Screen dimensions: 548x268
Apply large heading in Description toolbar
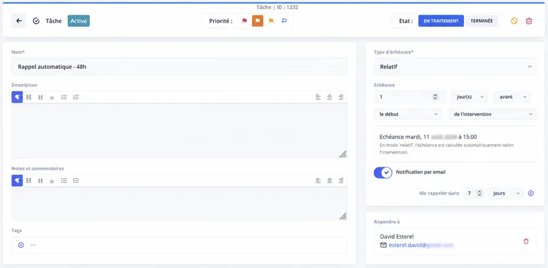pyautogui.click(x=29, y=97)
